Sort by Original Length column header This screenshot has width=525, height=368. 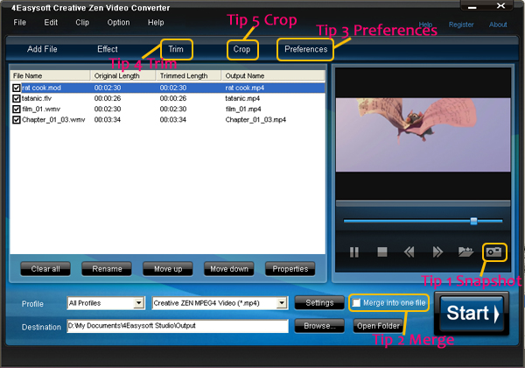(123, 75)
